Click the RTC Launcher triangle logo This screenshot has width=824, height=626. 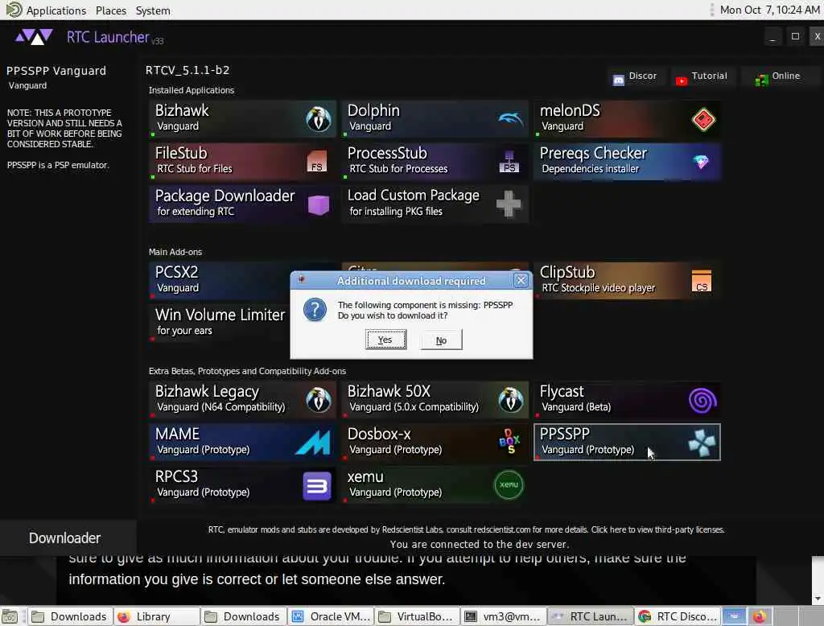click(34, 37)
